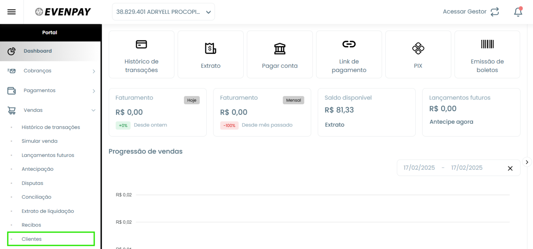Click the Cobranças envelope icon

point(11,71)
